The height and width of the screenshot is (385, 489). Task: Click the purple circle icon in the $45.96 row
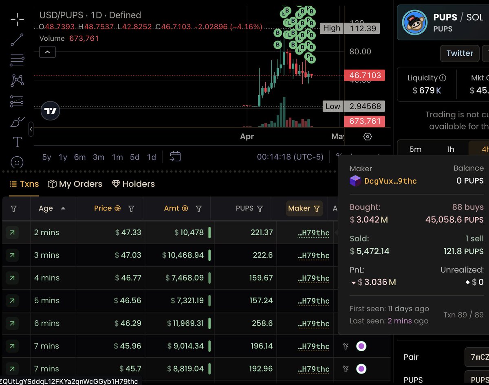[361, 346]
